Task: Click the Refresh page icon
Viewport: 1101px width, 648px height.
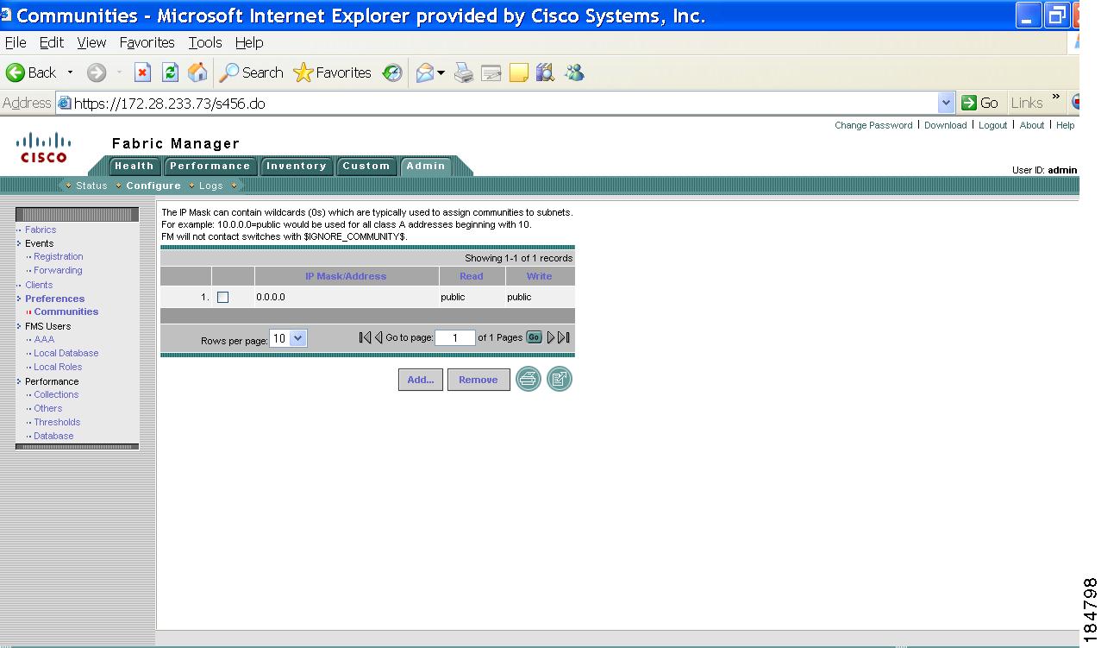Action: click(x=171, y=72)
